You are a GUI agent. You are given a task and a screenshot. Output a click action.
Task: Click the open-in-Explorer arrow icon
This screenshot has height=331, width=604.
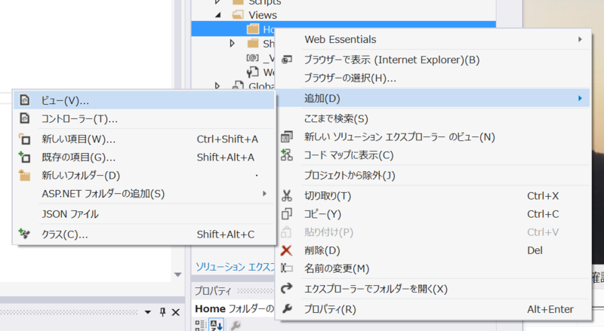(x=287, y=288)
